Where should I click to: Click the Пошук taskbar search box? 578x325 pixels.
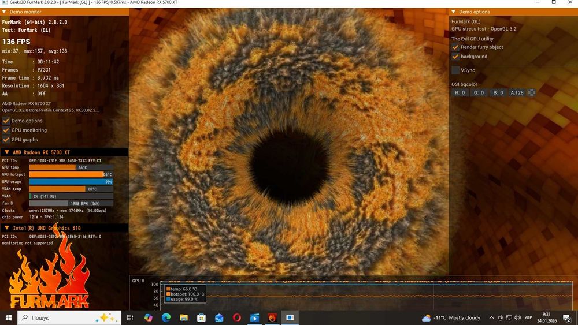click(69, 317)
